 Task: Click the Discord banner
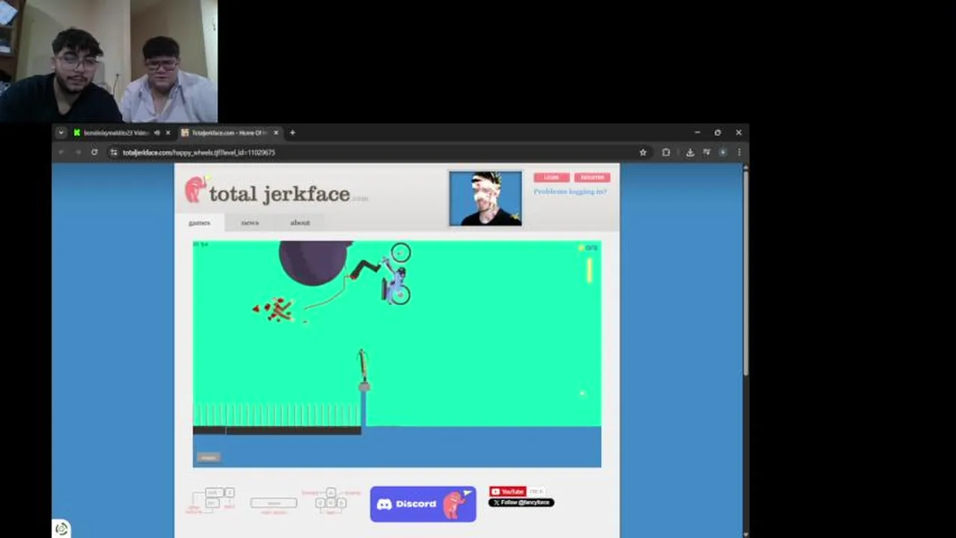(x=423, y=504)
